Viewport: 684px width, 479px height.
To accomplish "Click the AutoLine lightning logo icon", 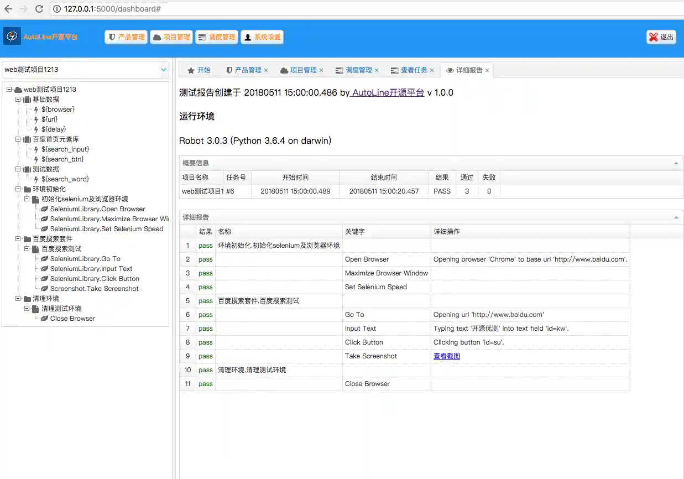I will pos(12,37).
